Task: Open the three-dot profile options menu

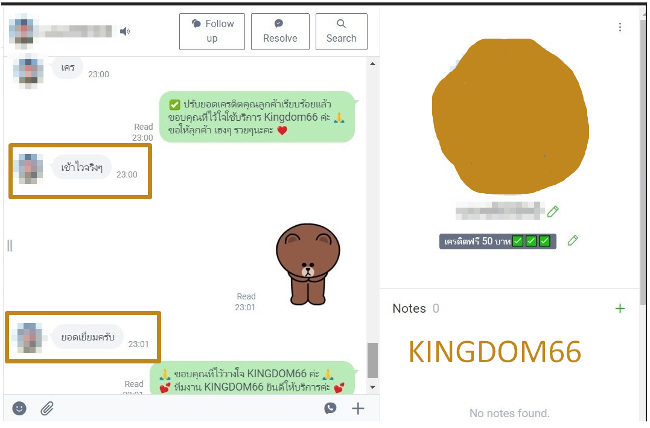Action: pyautogui.click(x=620, y=27)
